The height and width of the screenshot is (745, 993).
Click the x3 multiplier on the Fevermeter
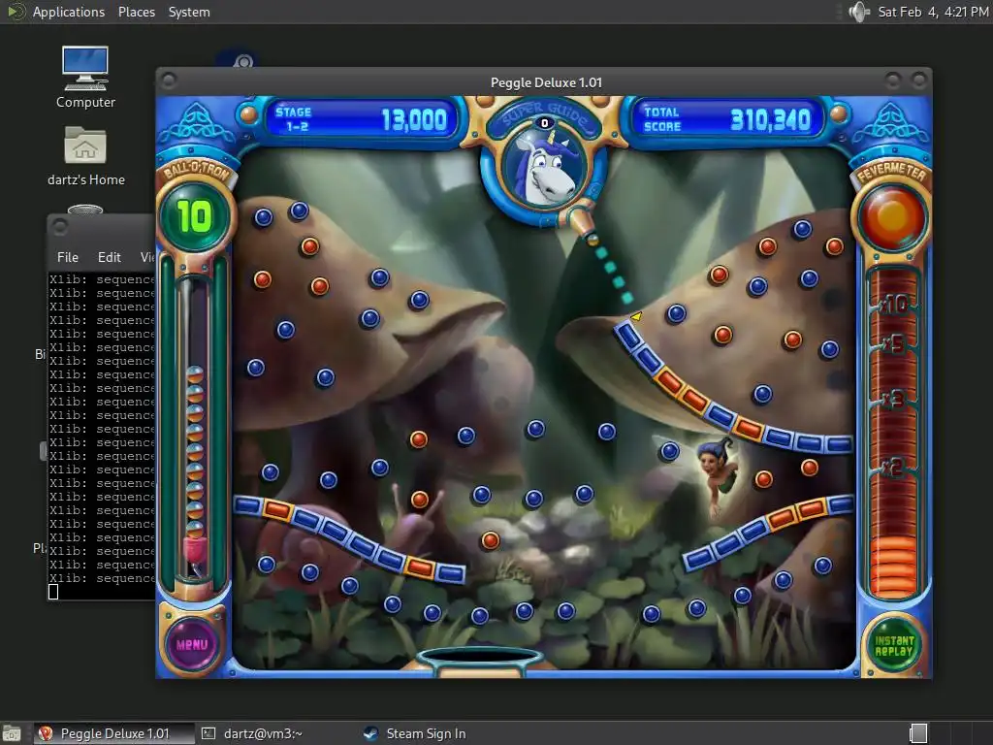(892, 399)
